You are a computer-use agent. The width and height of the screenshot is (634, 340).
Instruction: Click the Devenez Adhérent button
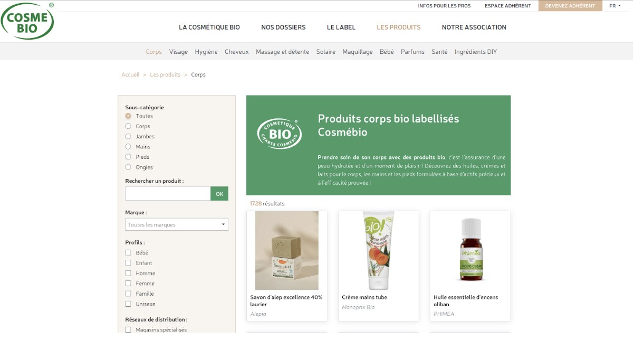coord(570,6)
